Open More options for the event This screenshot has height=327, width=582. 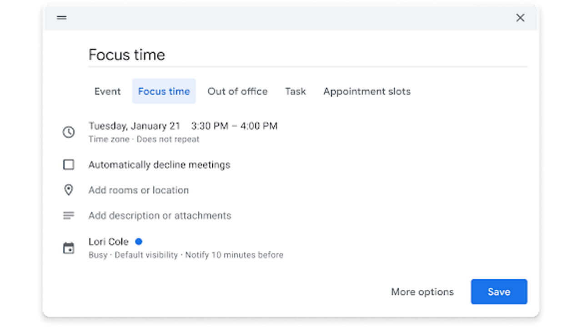coord(422,292)
